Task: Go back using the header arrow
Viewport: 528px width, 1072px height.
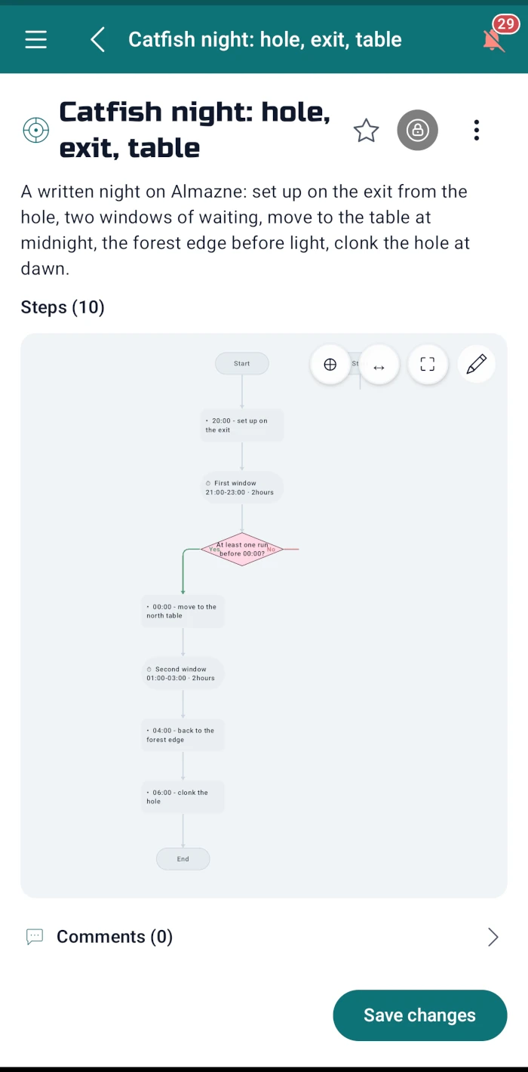Action: [97, 39]
